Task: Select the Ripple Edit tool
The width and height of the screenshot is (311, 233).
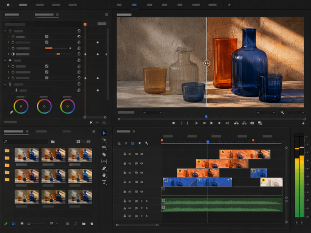Action: (x=104, y=147)
